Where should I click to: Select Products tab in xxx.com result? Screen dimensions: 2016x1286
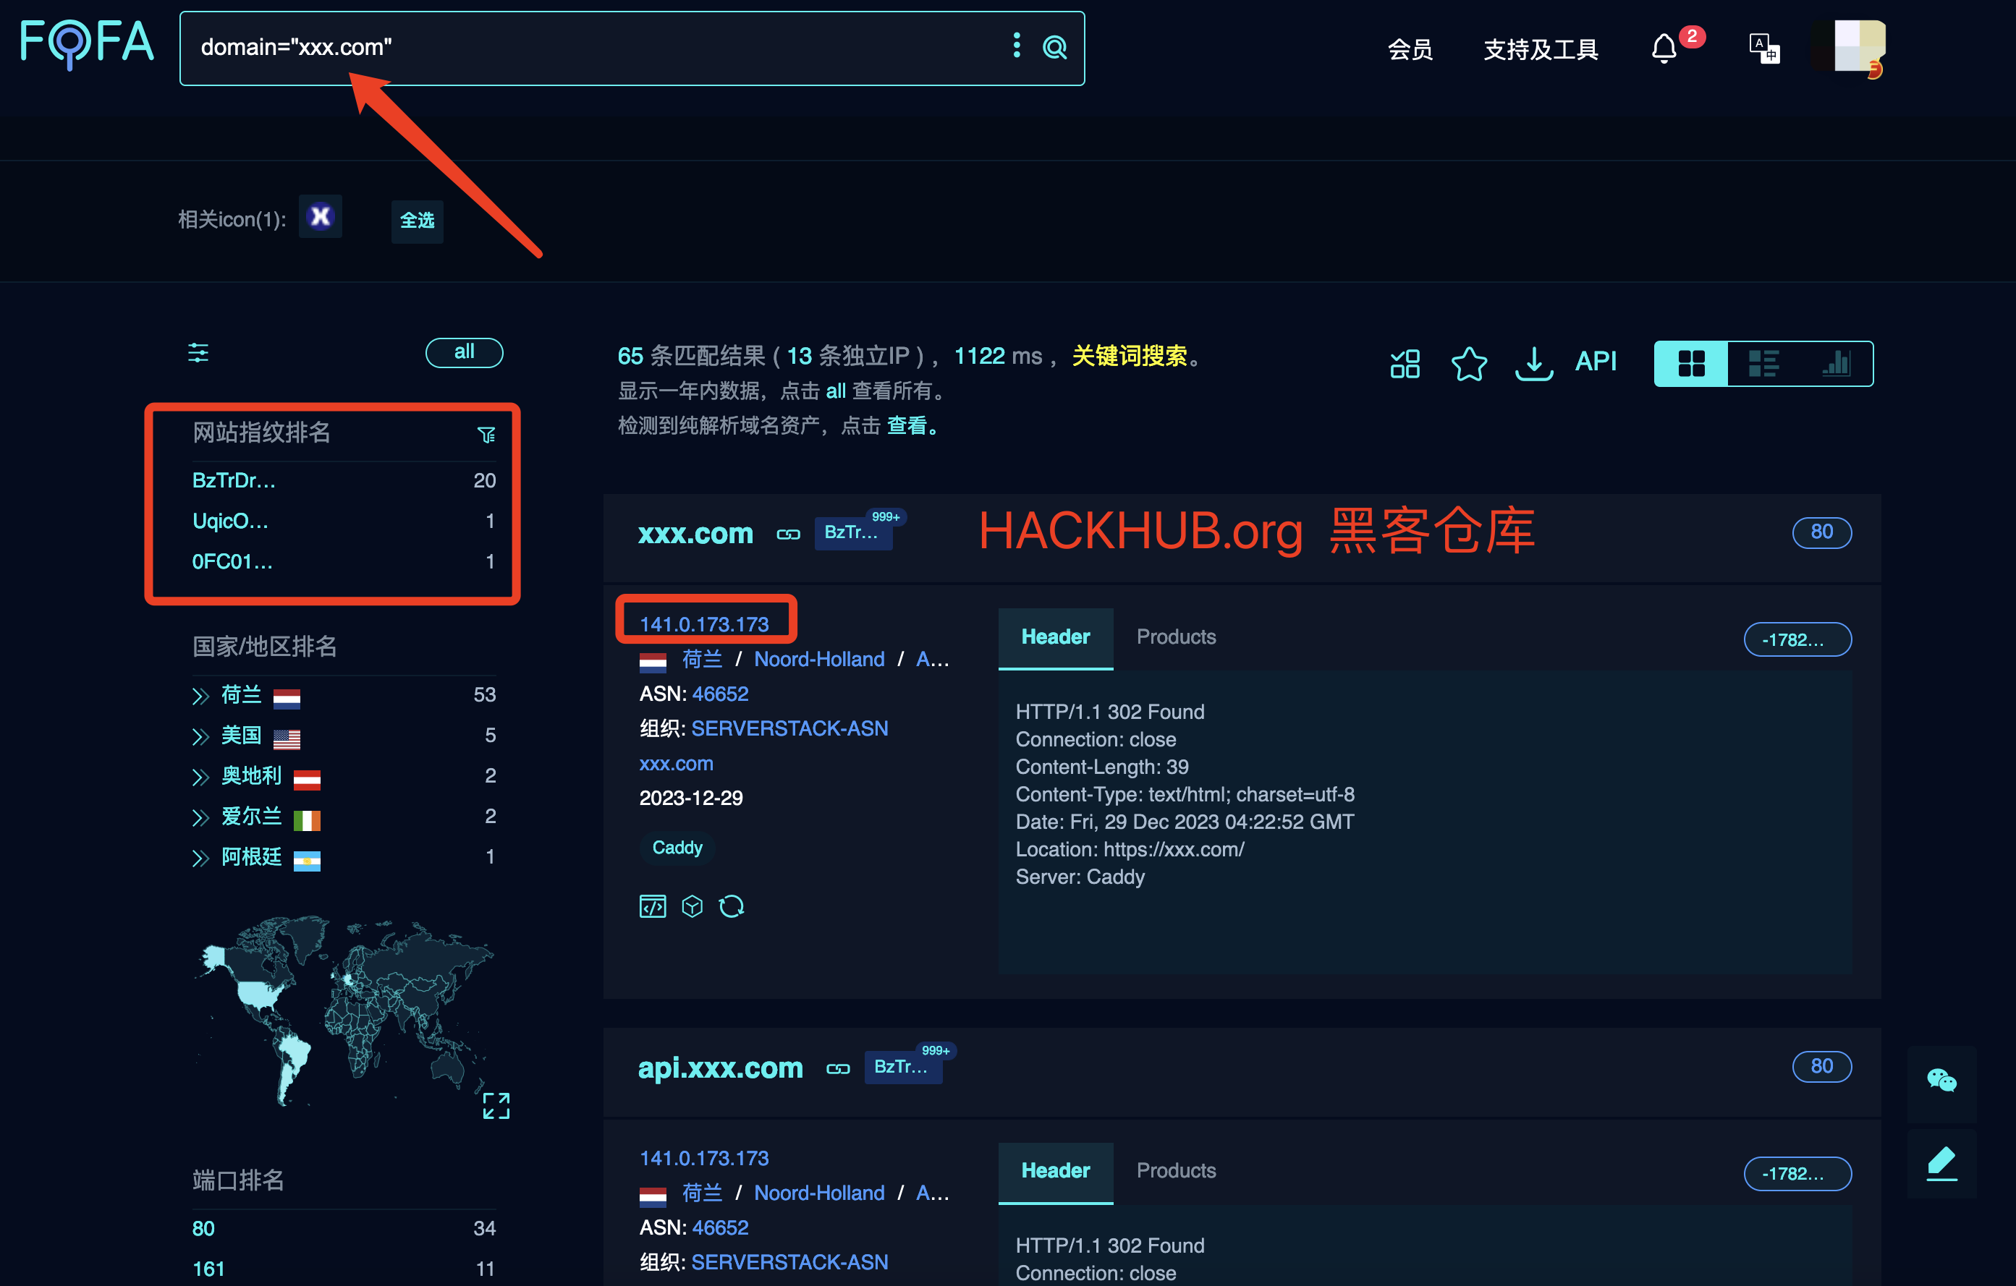tap(1175, 636)
